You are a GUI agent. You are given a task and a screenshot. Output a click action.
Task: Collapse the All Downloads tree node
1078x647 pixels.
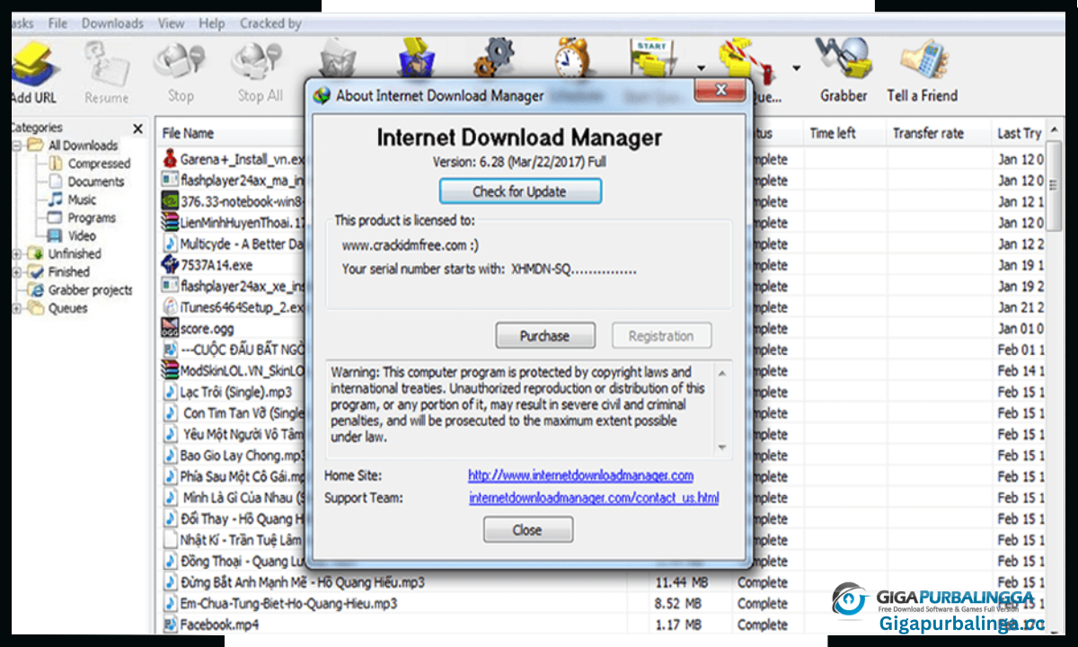point(16,146)
